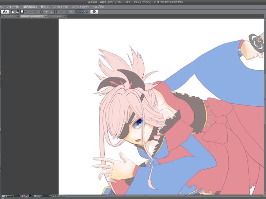Open the ヘルプ(H) menu
Screen dimensions: 266x199
click(98, 7)
